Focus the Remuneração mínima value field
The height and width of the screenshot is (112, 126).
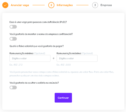30,58
